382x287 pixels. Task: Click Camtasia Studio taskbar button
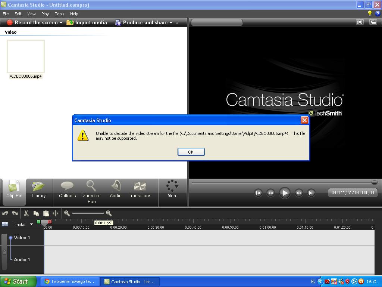pos(130,281)
